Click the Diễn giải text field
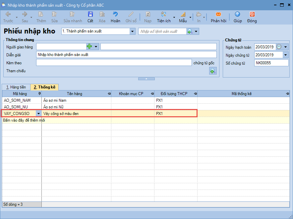Screen dimensions: 293x219 [126, 55]
